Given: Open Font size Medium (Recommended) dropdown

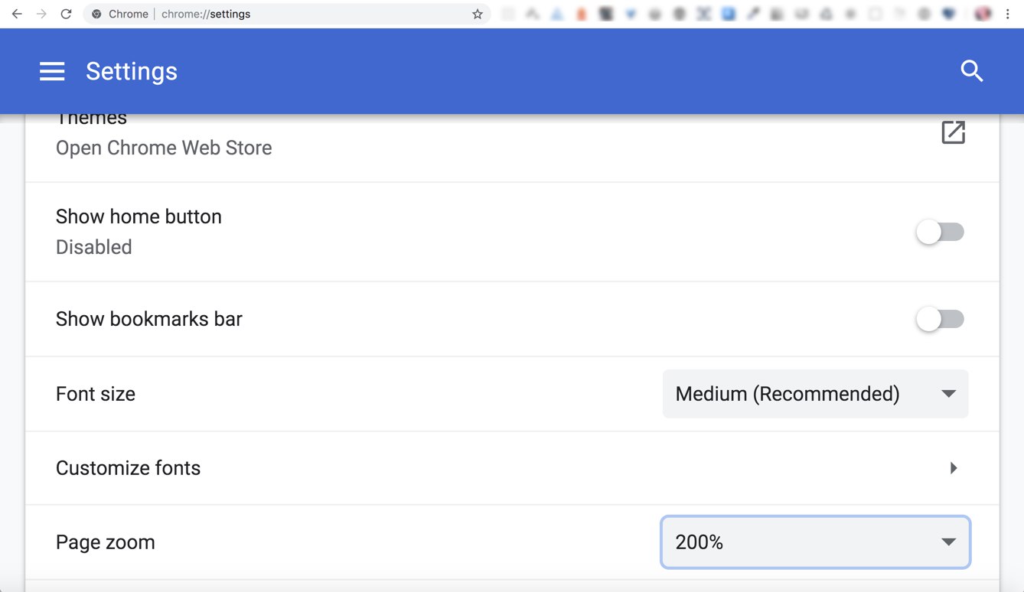Looking at the screenshot, I should [815, 394].
